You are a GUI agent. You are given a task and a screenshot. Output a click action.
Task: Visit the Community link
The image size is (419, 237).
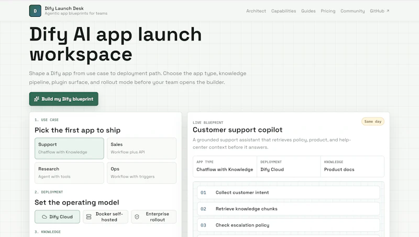pyautogui.click(x=352, y=11)
